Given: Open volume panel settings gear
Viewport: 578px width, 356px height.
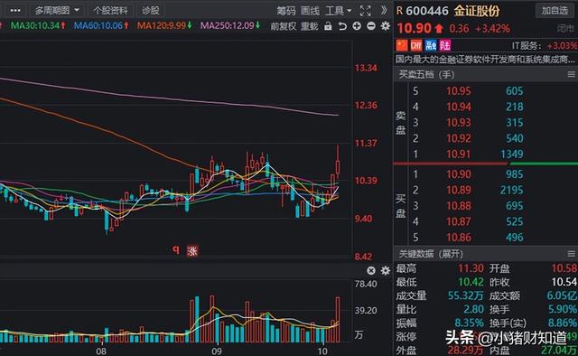Looking at the screenshot, I should pos(386,271).
